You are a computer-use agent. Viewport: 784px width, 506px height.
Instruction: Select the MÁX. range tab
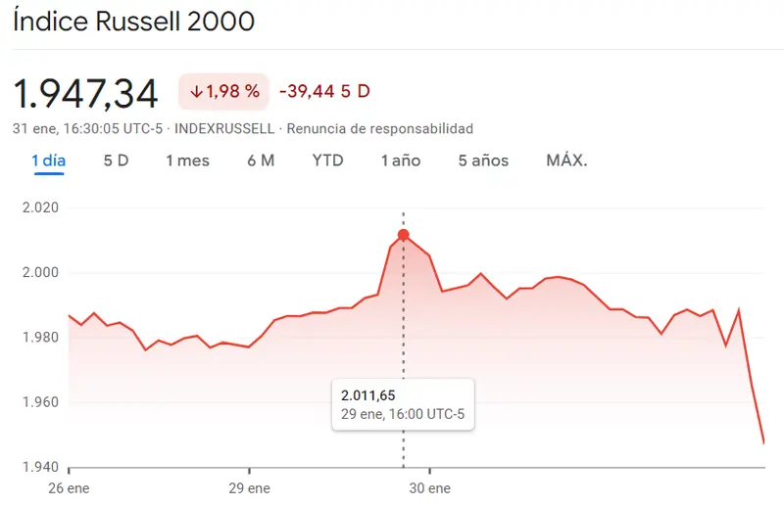click(566, 161)
